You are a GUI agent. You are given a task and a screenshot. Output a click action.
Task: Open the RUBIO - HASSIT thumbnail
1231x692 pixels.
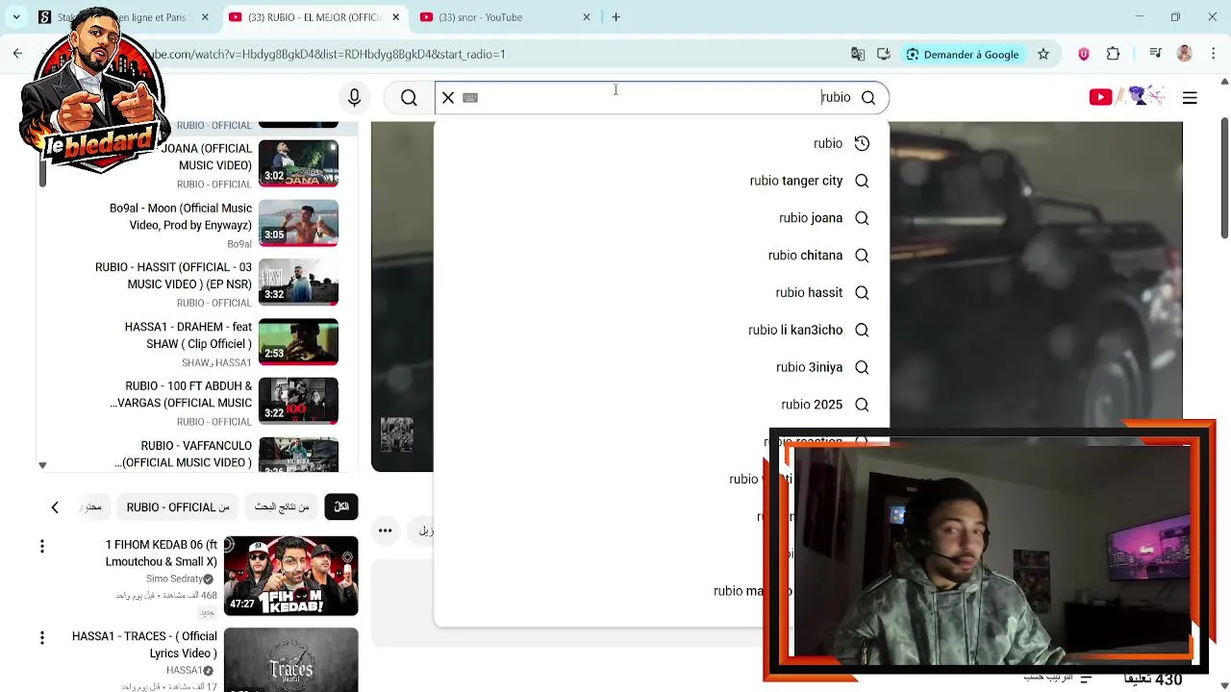tap(298, 283)
